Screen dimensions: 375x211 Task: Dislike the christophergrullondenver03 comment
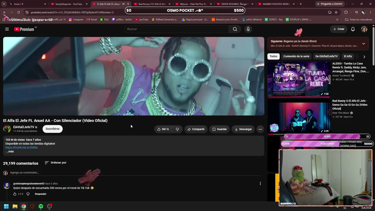click(28, 194)
